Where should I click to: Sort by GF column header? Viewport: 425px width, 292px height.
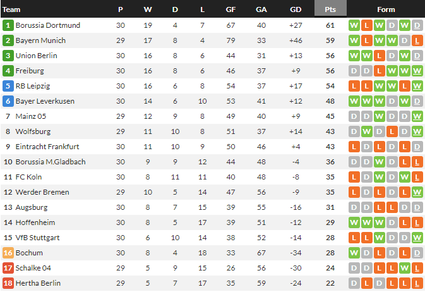(x=231, y=9)
